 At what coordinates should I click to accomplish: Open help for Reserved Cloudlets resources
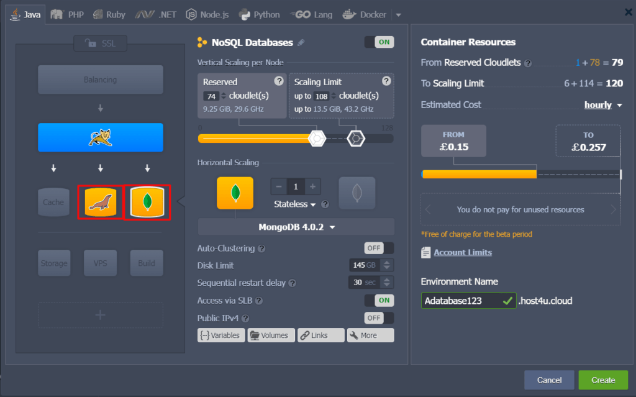point(528,63)
